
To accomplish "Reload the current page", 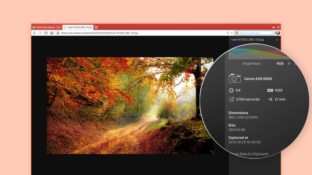I will [46, 33].
